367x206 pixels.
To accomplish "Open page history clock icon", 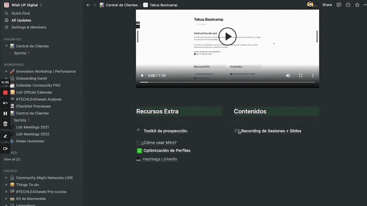I will [348, 5].
